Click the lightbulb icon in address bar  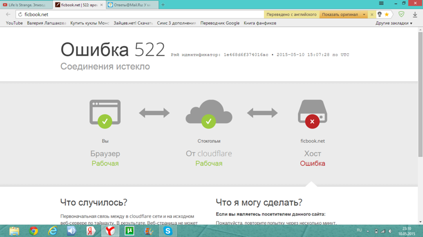pos(380,15)
